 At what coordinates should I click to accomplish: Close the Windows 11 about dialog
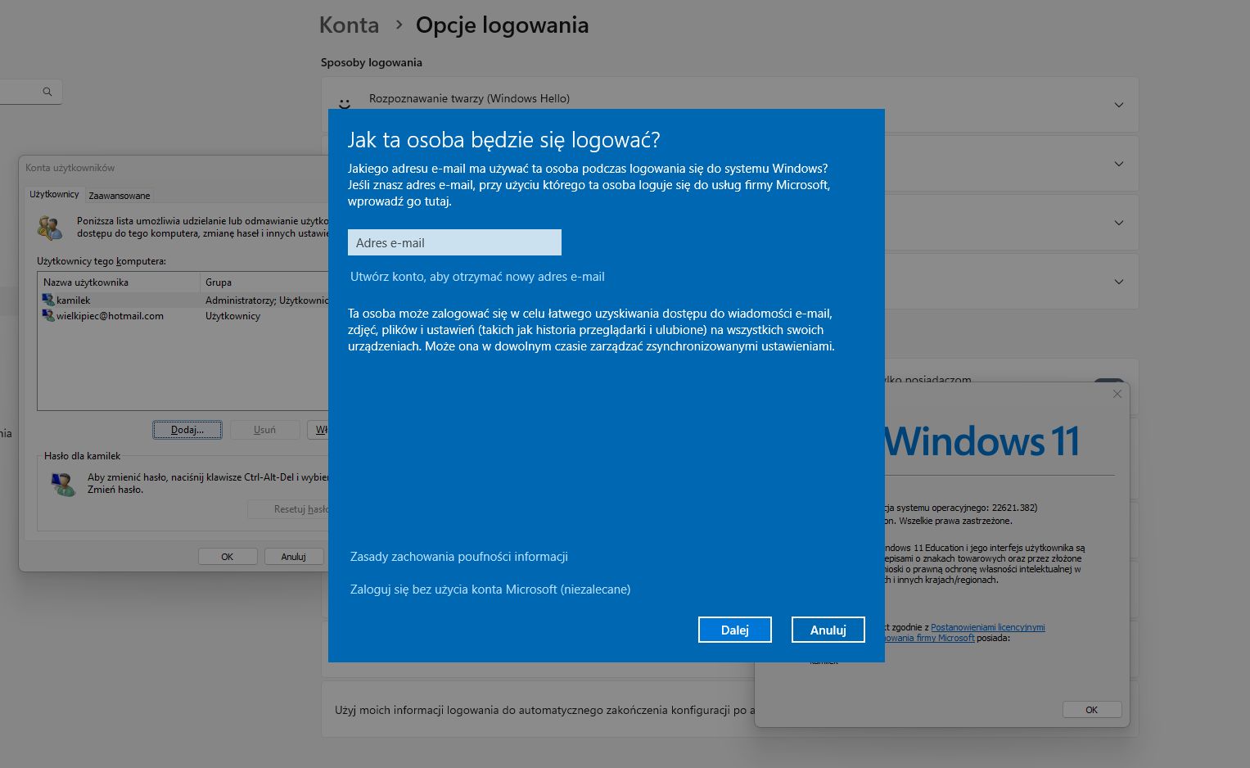click(x=1117, y=394)
